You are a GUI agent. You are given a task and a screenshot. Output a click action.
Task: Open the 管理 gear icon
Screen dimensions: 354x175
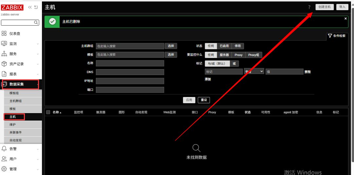4,169
